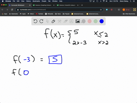The width and height of the screenshot is (137, 103).
Task: Click the volume icon in menu bar
Action: (106, 1)
